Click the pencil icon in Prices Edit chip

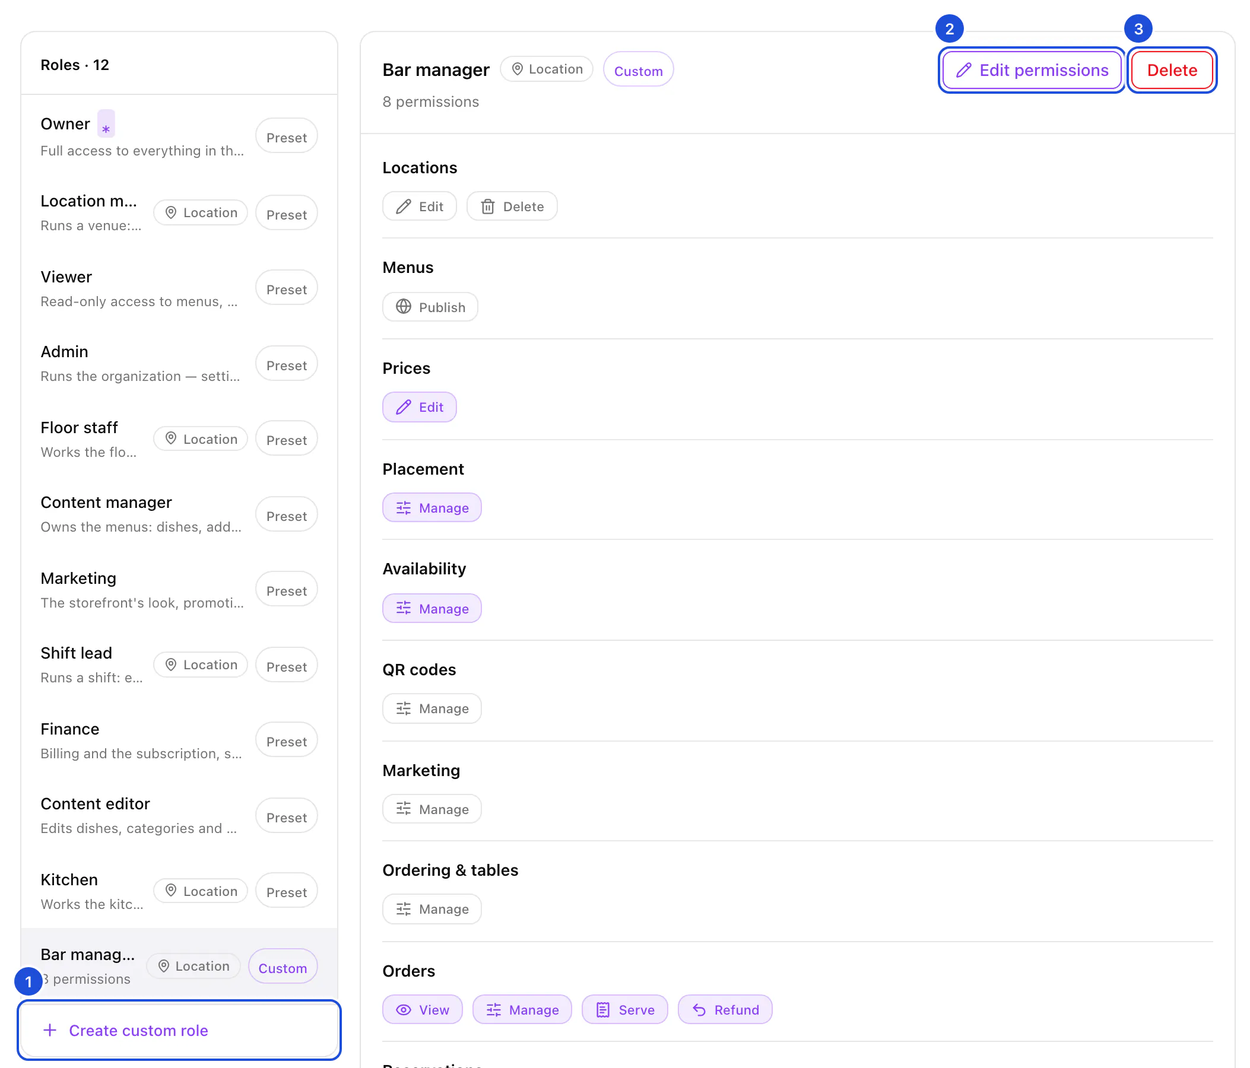pyautogui.click(x=404, y=407)
